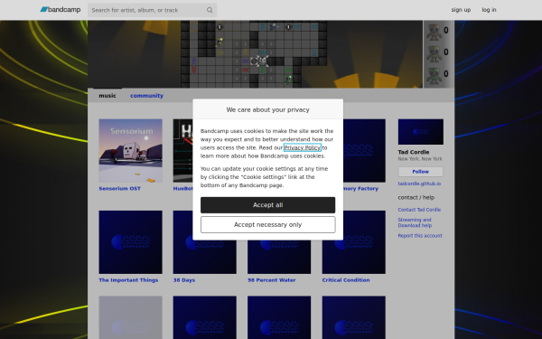Switch to the community tab
The height and width of the screenshot is (339, 542).
tap(146, 96)
